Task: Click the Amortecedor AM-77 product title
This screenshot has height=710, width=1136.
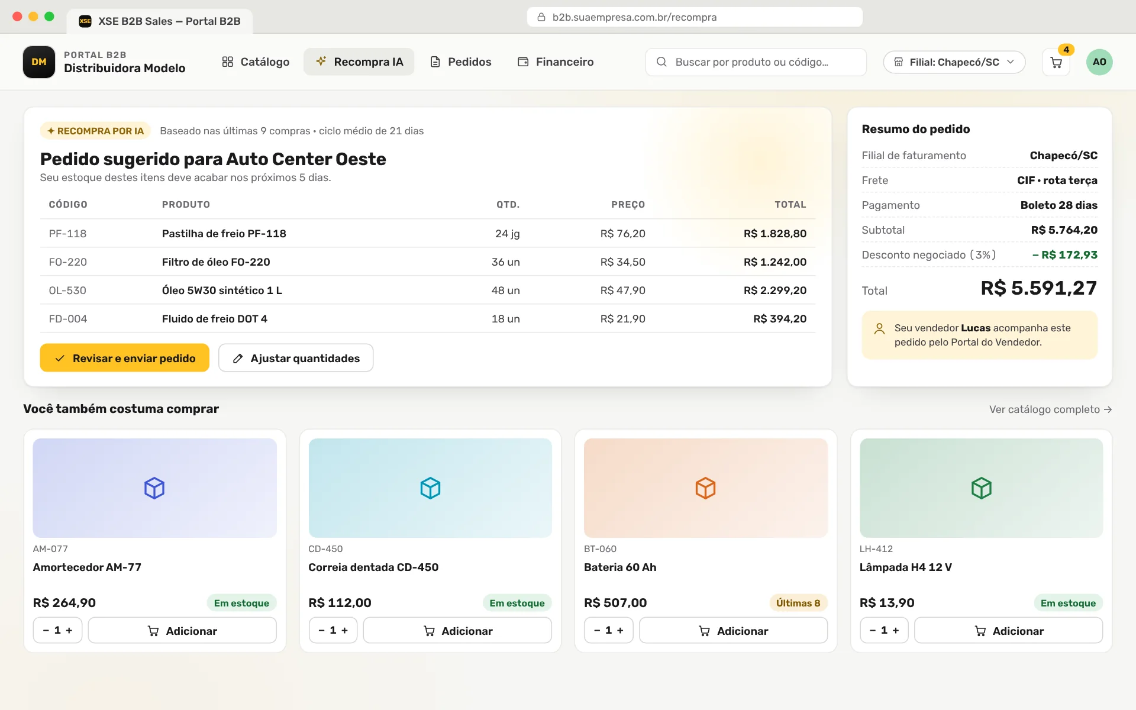Action: 87,567
